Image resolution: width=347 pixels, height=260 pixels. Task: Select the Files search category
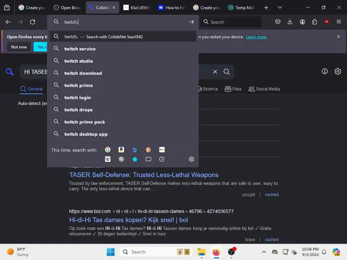coord(233,89)
